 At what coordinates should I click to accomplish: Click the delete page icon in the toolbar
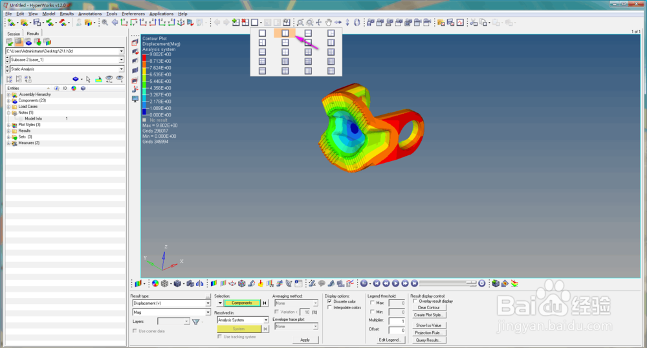(245, 23)
